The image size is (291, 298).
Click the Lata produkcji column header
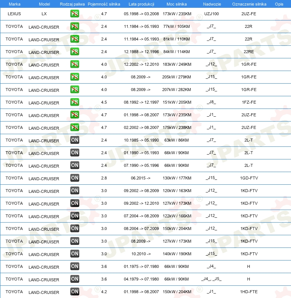141,4
